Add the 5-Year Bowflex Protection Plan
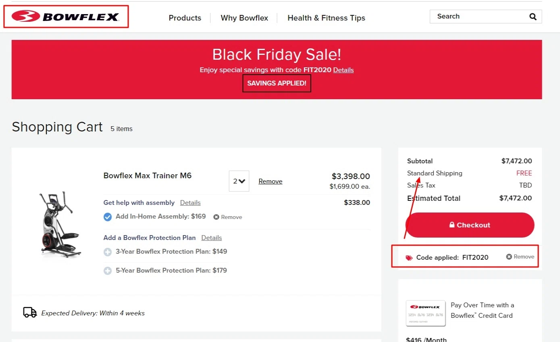Viewport: 560px width, 342px height. [x=108, y=271]
